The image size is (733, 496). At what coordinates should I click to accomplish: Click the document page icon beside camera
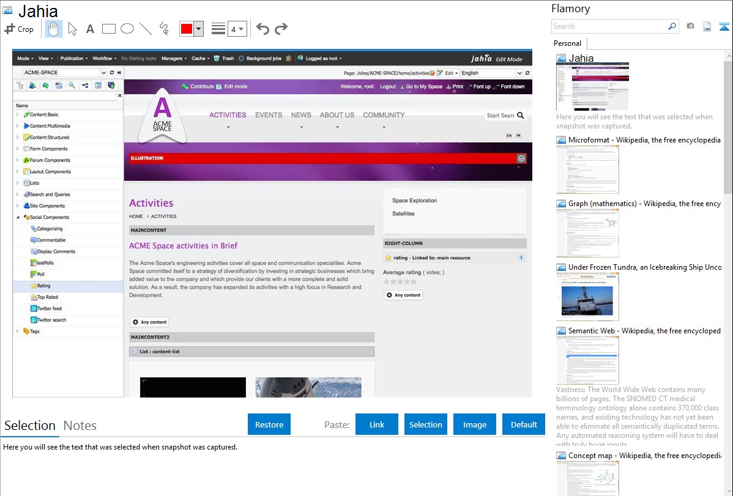pos(707,26)
